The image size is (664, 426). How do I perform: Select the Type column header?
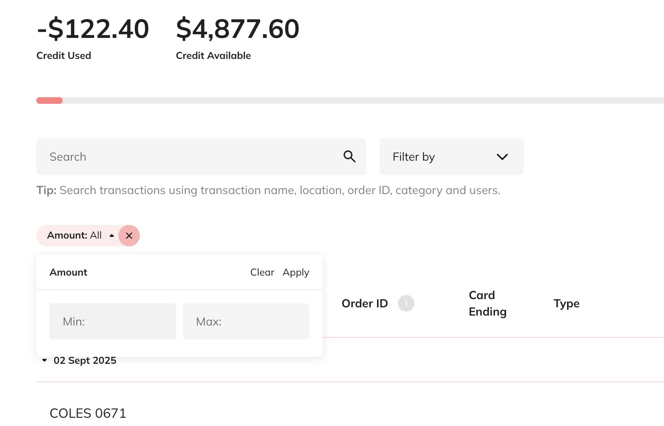pos(567,304)
